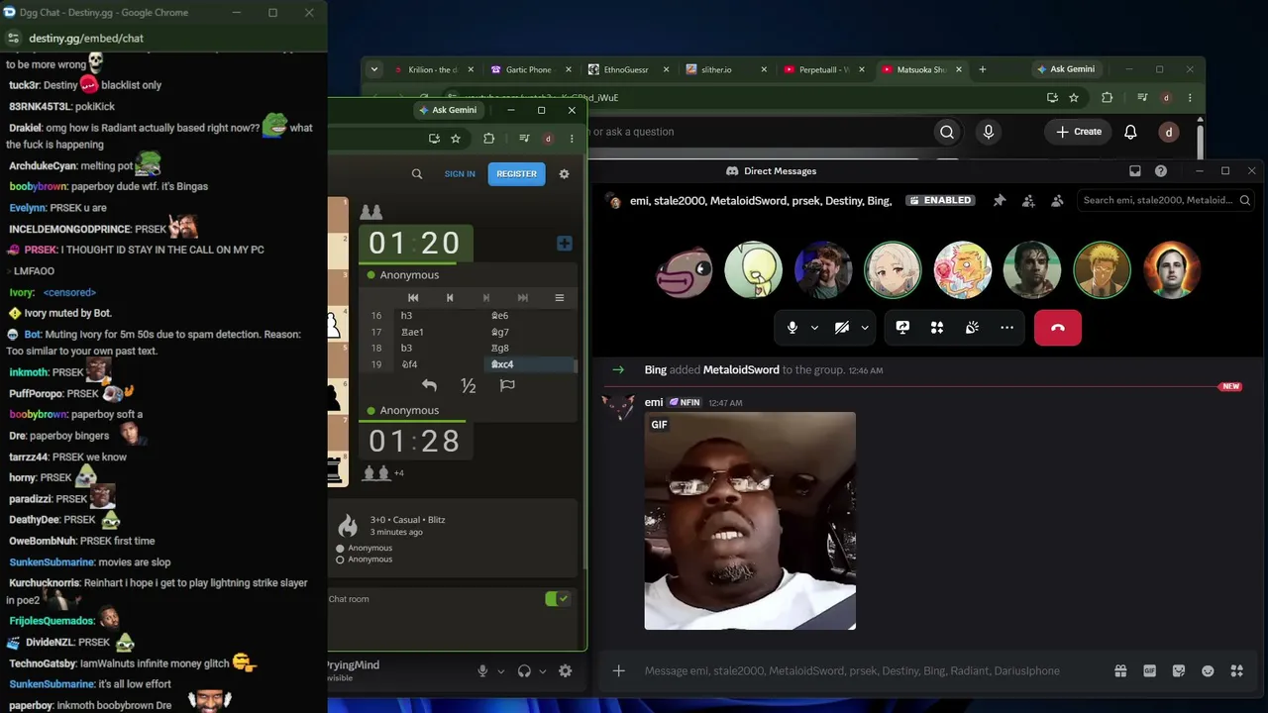Open emoji picker in Discord message bar
The image size is (1268, 713).
click(1208, 670)
